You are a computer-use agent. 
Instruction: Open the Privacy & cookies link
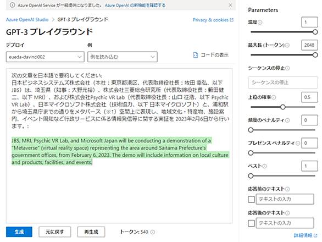pyautogui.click(x=210, y=20)
